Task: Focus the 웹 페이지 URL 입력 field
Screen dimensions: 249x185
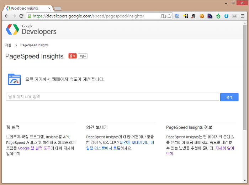Action: click(x=112, y=97)
